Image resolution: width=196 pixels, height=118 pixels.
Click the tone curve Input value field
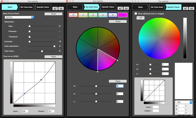pyautogui.click(x=25, y=111)
